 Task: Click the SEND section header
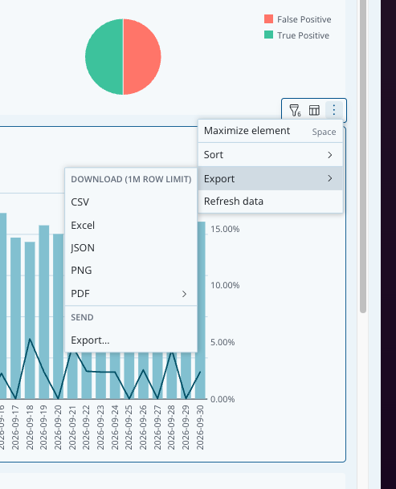[82, 317]
